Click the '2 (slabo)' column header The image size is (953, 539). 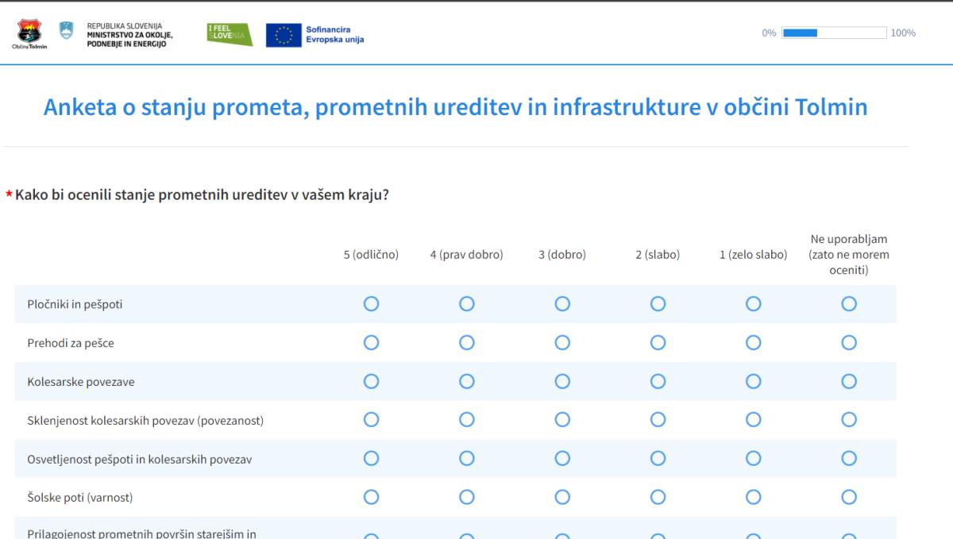point(658,255)
